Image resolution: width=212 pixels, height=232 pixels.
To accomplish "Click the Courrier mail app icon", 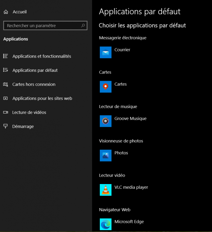I will point(106,52).
